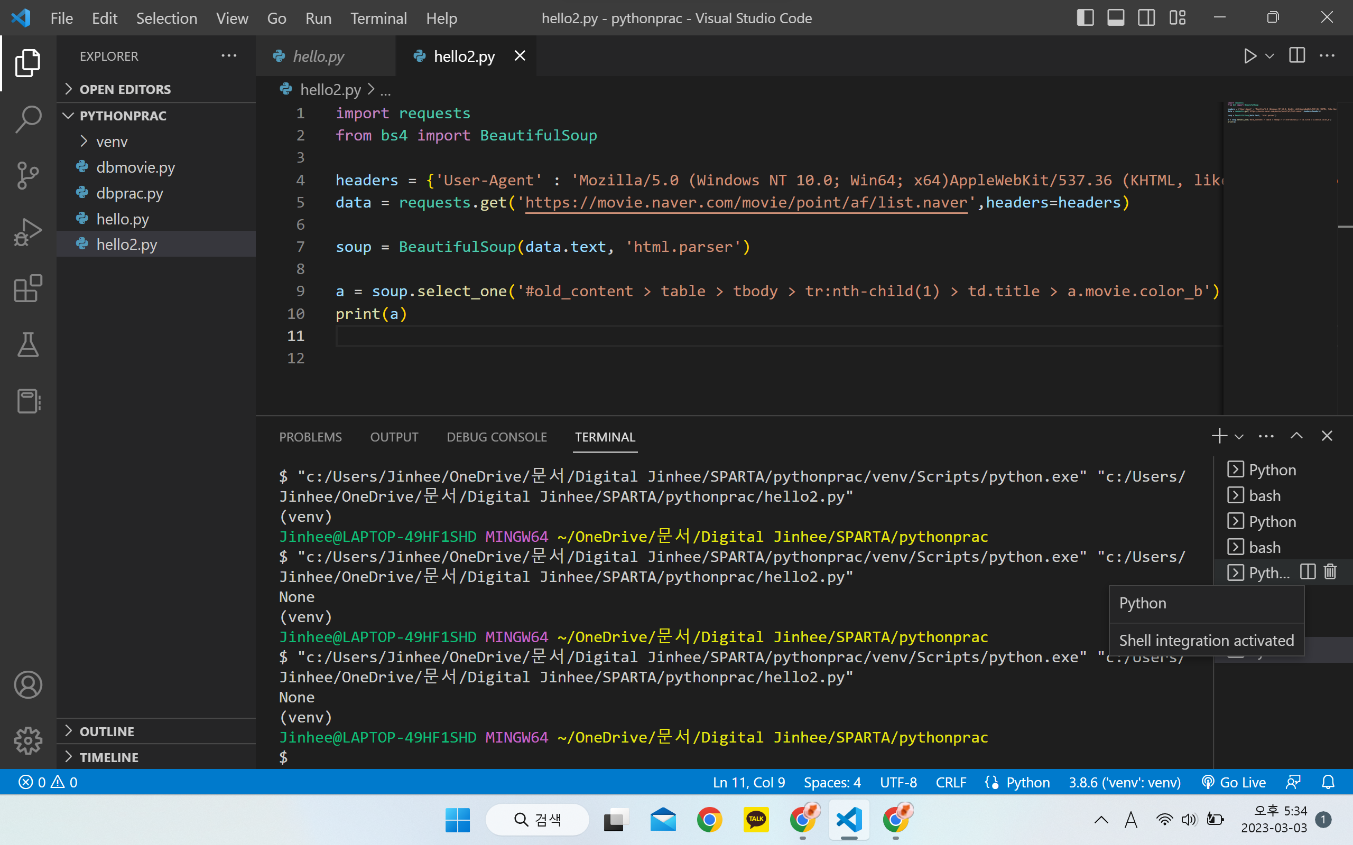Open the Source Control view

[x=28, y=175]
